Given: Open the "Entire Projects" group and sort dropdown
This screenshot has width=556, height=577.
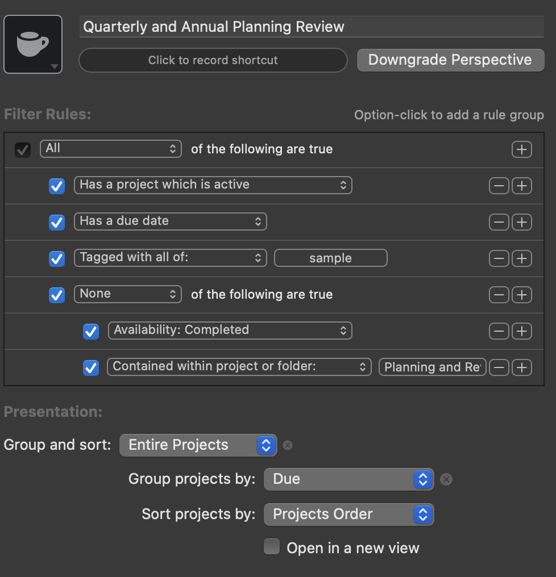Looking at the screenshot, I should (198, 445).
